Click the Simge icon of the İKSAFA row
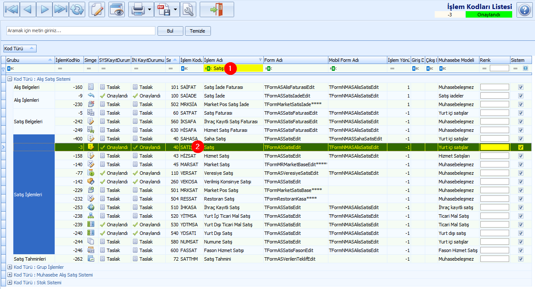The width and height of the screenshot is (535, 289). 91,122
